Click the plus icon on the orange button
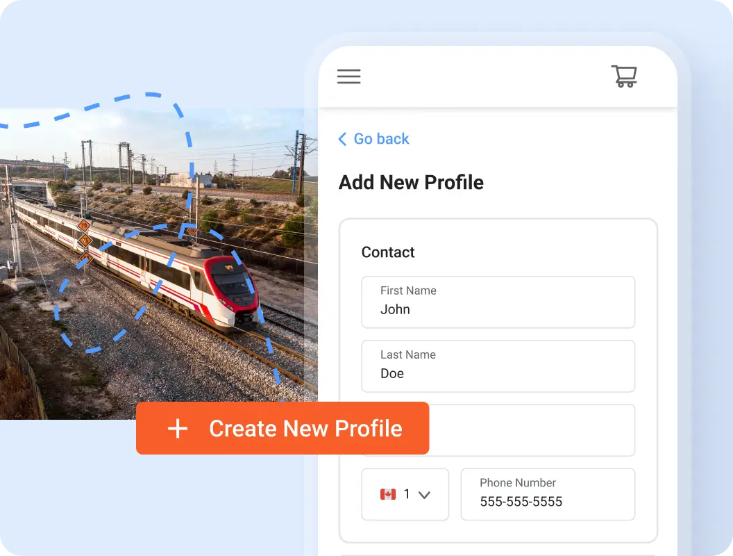Viewport: 733px width, 556px height. coord(178,428)
